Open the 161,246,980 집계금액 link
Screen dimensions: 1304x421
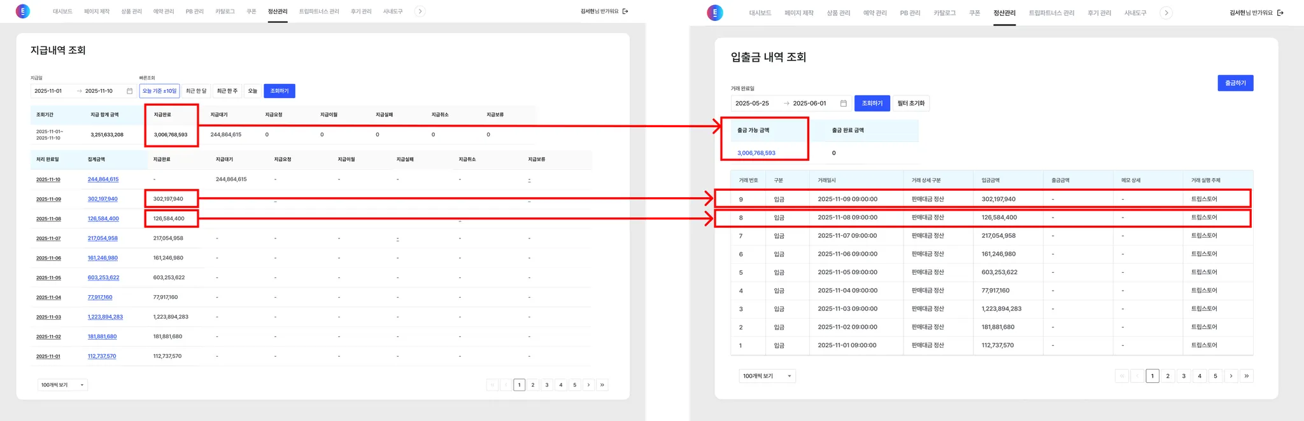tap(103, 258)
